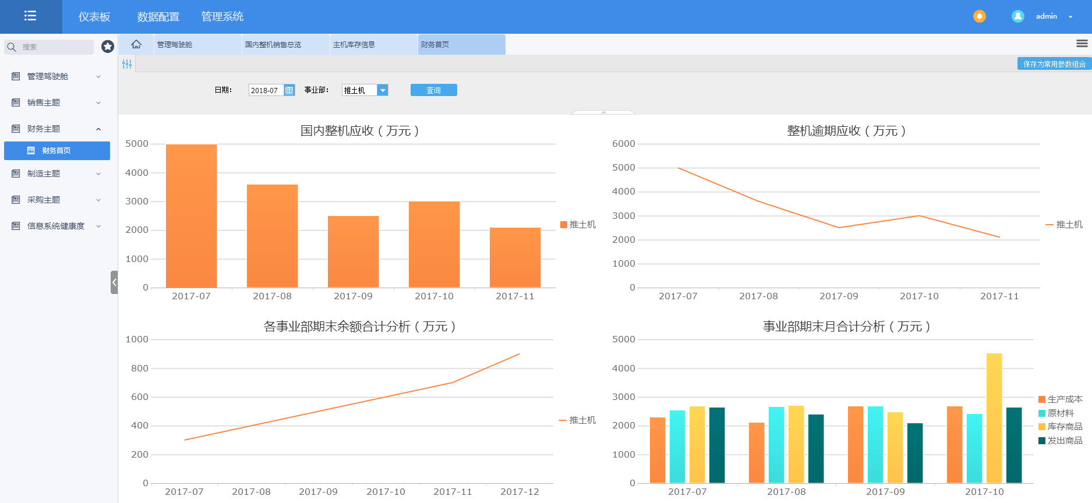
Task: Click 保存为常用参数组合 button
Action: tap(1054, 64)
